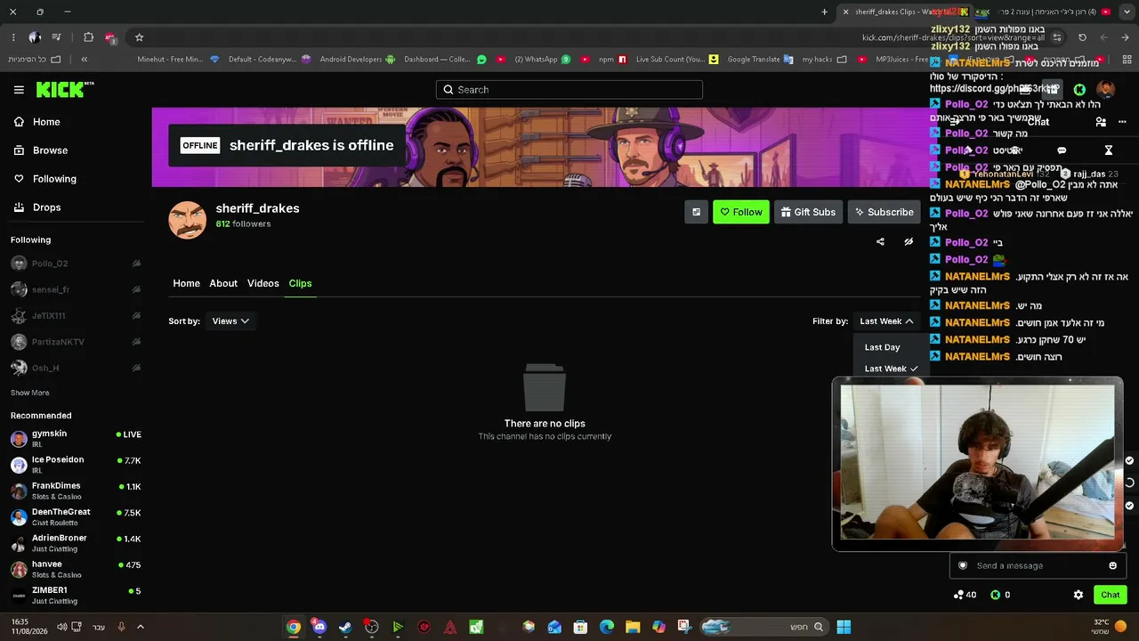Select the Clips tab
Image resolution: width=1139 pixels, height=641 pixels.
pyautogui.click(x=300, y=283)
